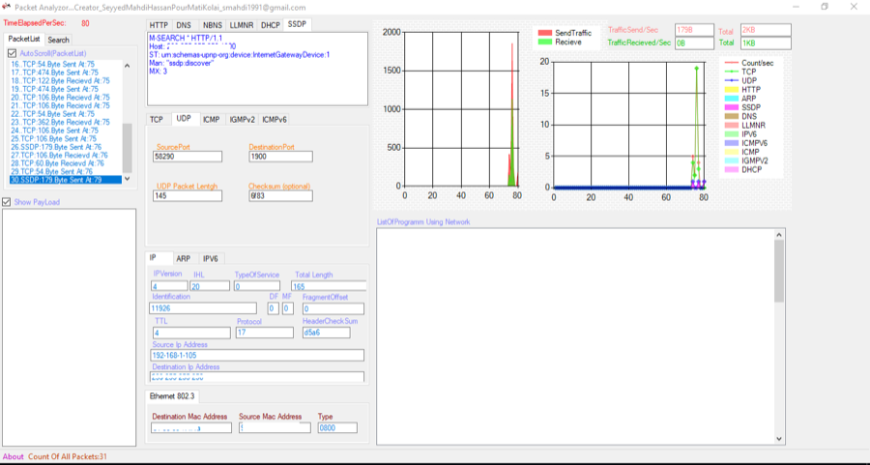Select the PacketList tab
This screenshot has height=465, width=870.
[24, 40]
